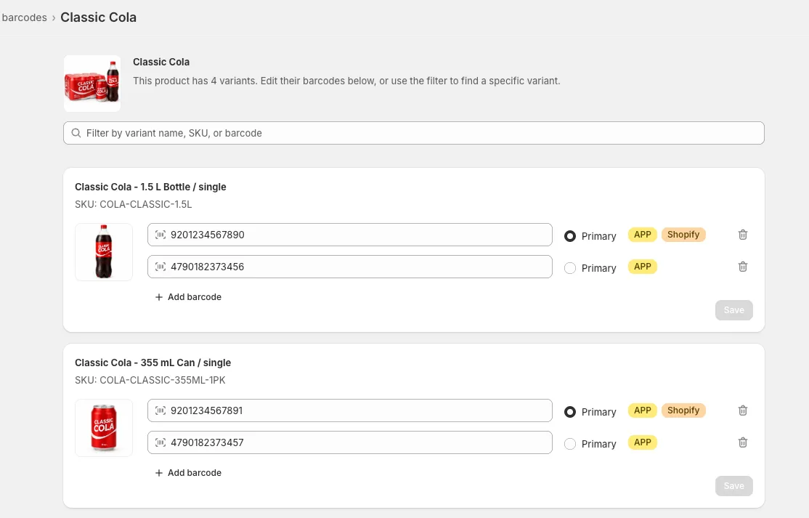This screenshot has width=809, height=518.
Task: Click the APP badge on barcode 9201234567890
Action: point(643,235)
